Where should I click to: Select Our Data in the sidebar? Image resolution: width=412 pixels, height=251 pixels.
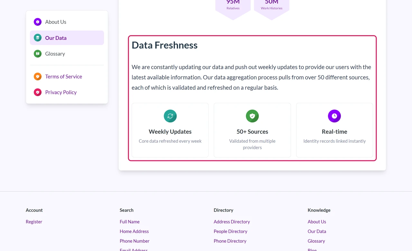coord(67,38)
